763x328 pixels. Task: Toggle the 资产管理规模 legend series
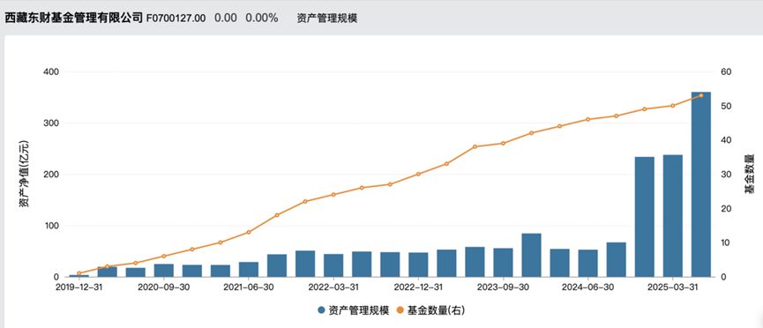click(x=353, y=310)
